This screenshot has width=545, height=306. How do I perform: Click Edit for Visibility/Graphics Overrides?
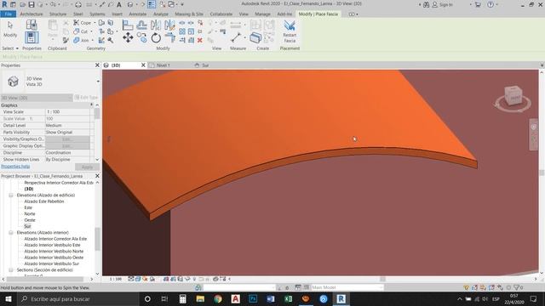[x=67, y=139]
